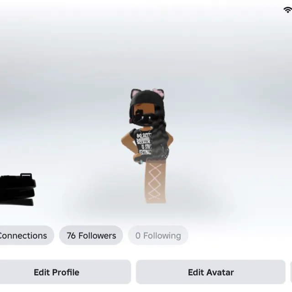The height and width of the screenshot is (292, 292).
Task: Tap the avatar's pink laced leg
Action: coord(155,182)
